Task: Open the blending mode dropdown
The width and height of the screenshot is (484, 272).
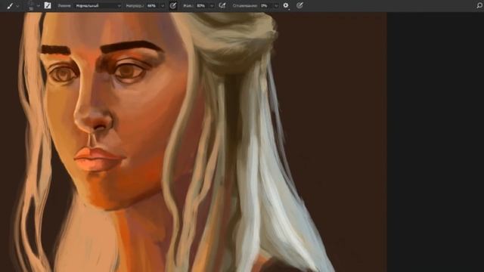Action: coord(98,5)
